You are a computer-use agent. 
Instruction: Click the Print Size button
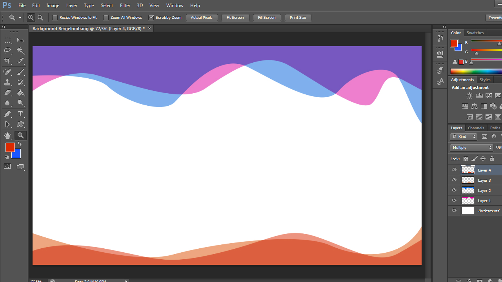298,17
